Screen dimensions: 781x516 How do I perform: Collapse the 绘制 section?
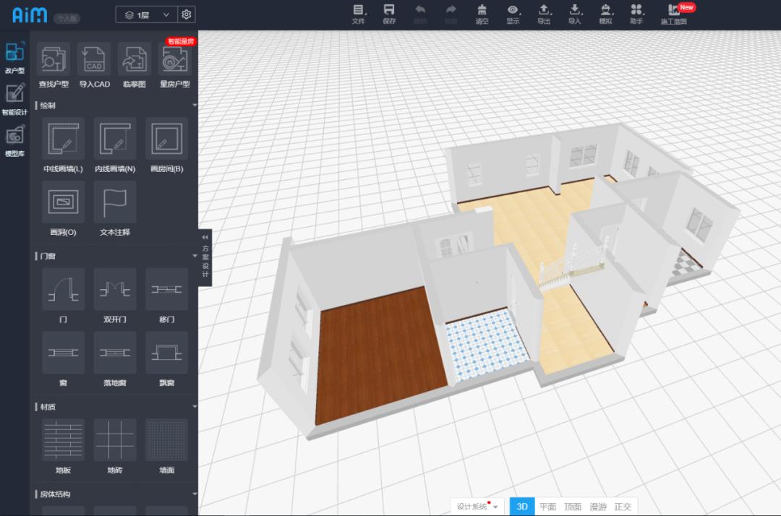(194, 106)
